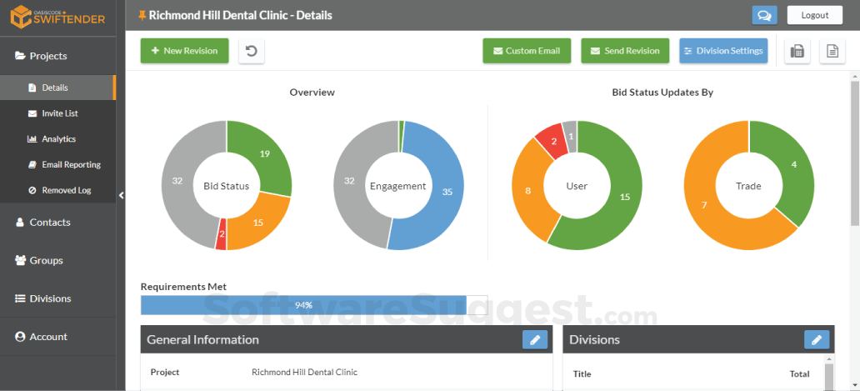Click the refresh/undo arrow icon
Image resolution: width=860 pixels, height=391 pixels.
click(x=251, y=51)
